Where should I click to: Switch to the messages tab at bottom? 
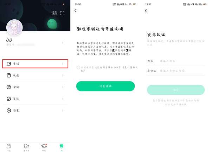9,147
